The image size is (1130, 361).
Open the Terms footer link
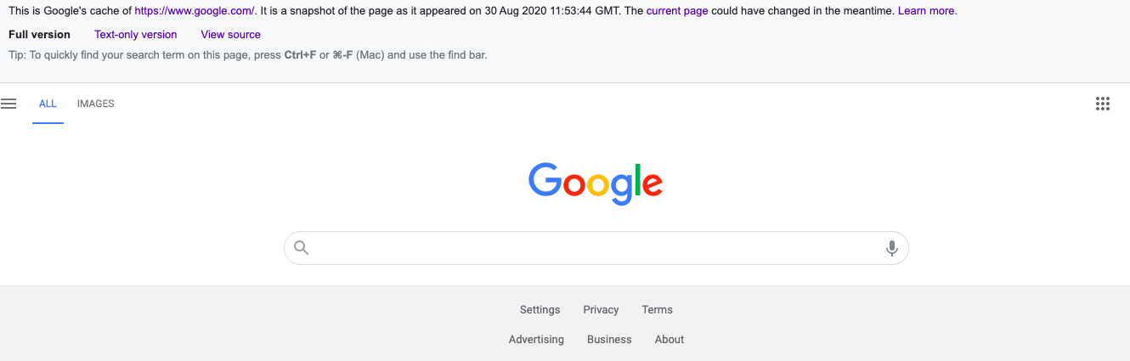point(657,310)
